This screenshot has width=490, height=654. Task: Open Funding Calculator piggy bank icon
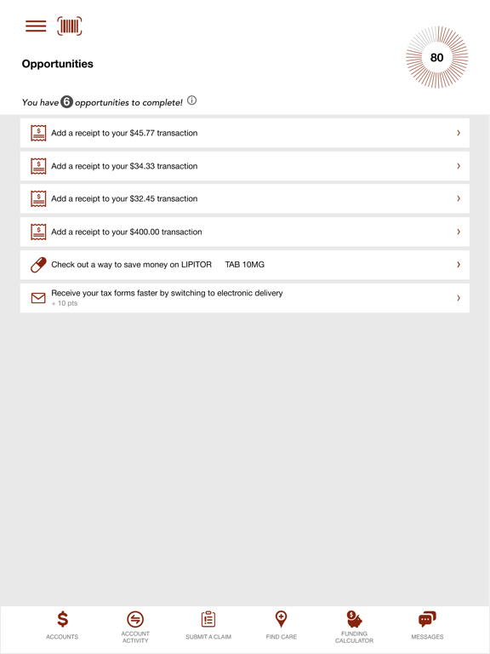[354, 619]
